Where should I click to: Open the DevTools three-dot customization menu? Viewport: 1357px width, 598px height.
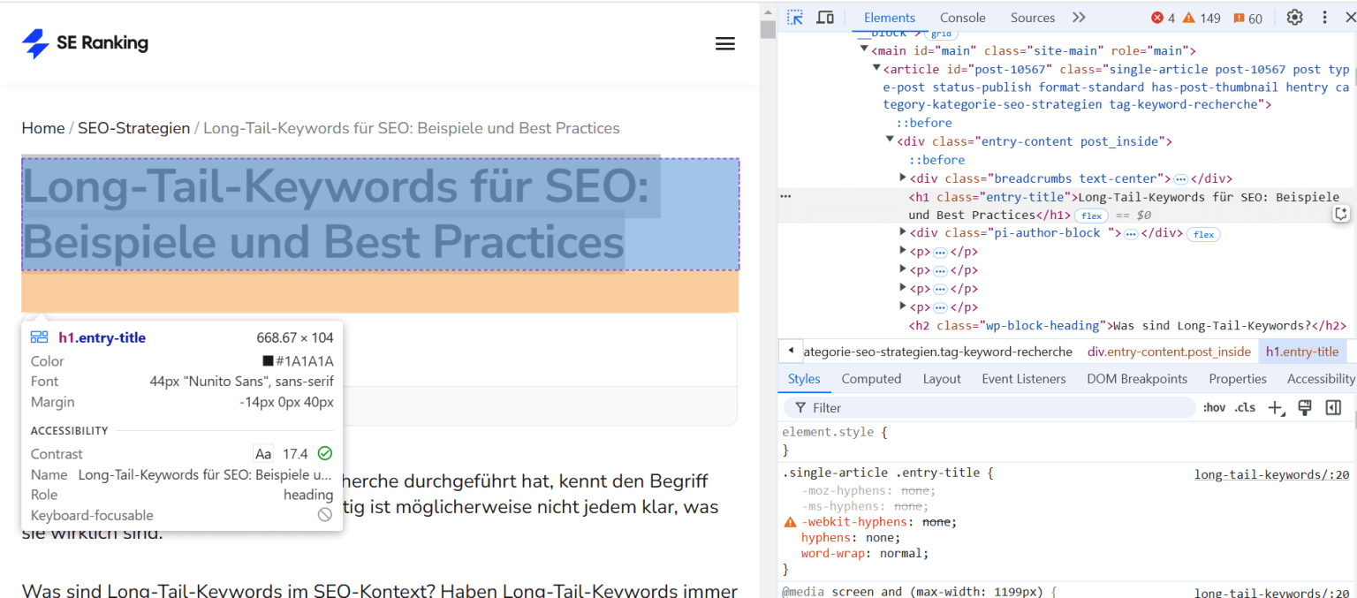click(x=1324, y=17)
